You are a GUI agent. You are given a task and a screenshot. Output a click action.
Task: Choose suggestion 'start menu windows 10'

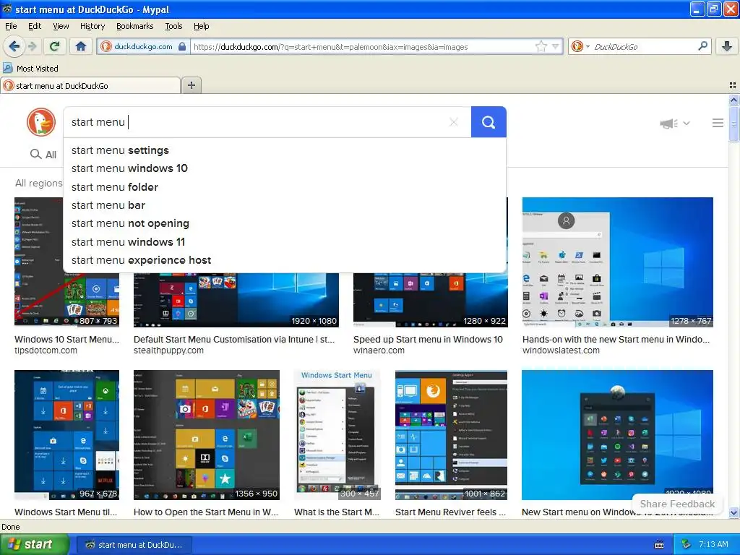pyautogui.click(x=285, y=168)
